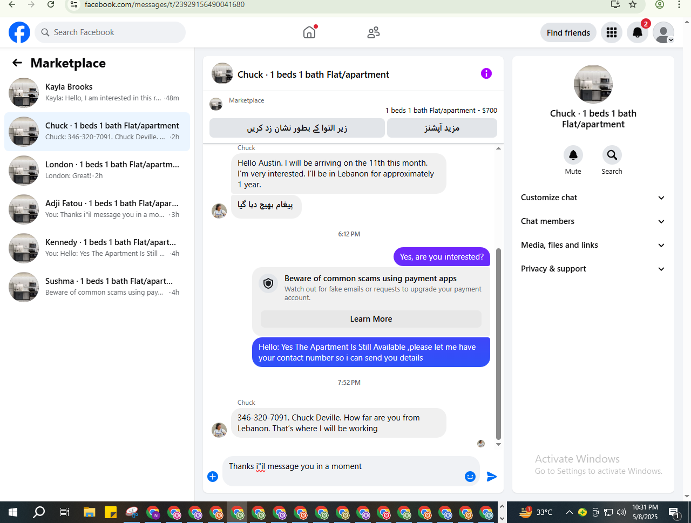Screen dimensions: 691x523
Task: Open the emoji picker in message box
Action: pos(470,477)
